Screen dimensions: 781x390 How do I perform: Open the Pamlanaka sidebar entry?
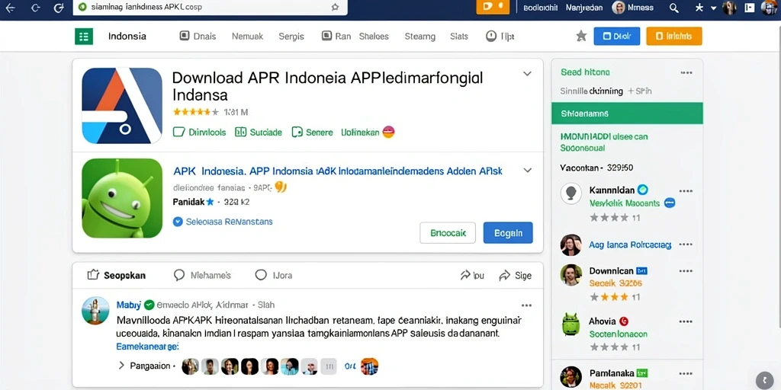(612, 372)
